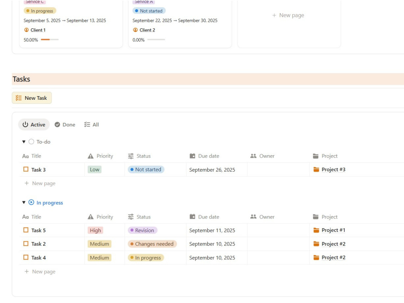404x303 pixels.
Task: Open the Project #3 link
Action: tap(333, 170)
